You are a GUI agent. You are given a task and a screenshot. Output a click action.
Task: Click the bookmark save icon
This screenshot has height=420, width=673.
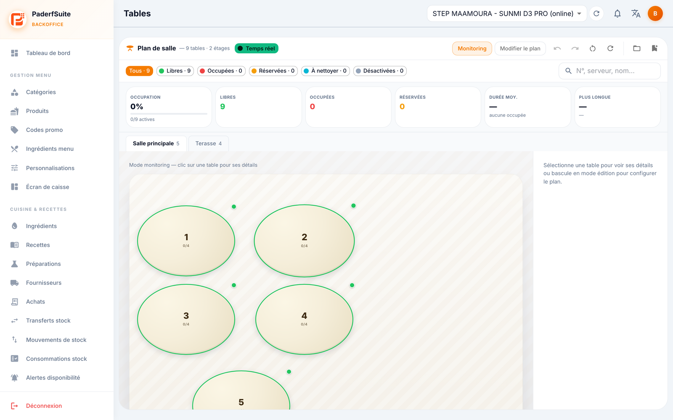point(654,48)
